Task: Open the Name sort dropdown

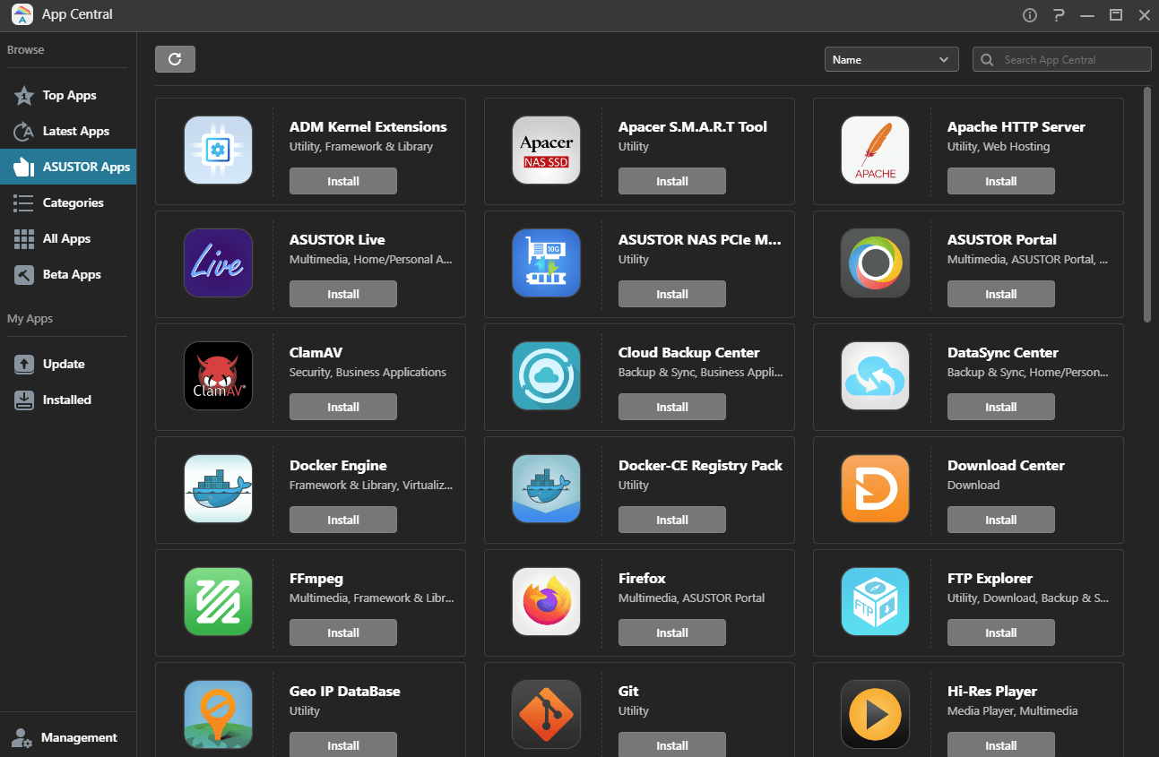Action: click(x=892, y=59)
